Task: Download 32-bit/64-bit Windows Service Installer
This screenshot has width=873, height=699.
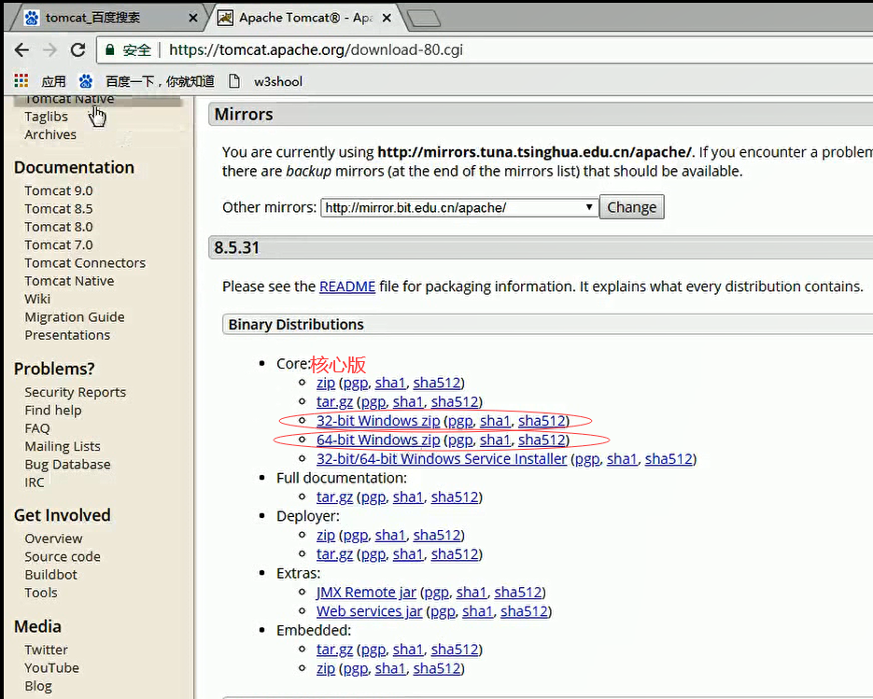Action: [x=442, y=459]
